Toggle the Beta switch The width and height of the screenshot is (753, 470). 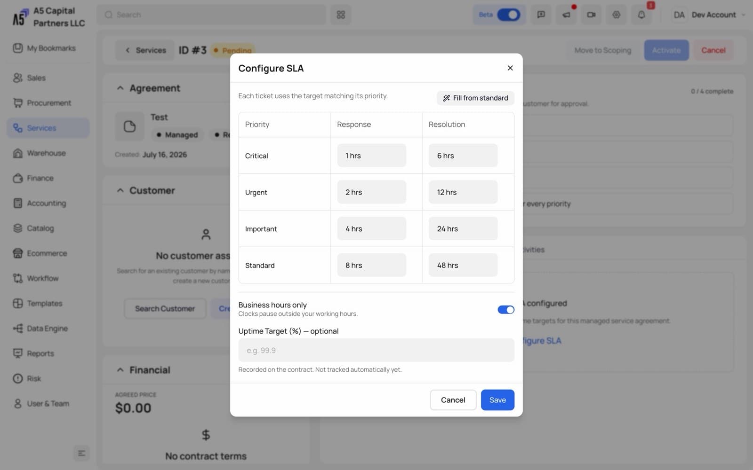(x=508, y=15)
